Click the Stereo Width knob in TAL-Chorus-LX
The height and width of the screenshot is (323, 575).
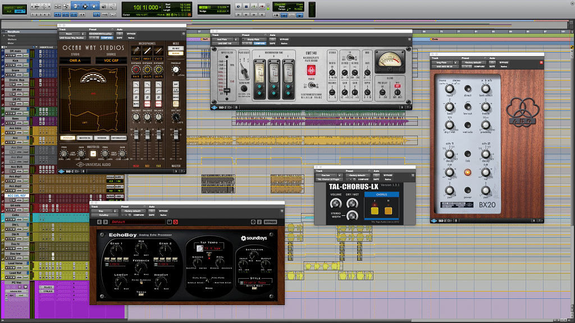(352, 216)
